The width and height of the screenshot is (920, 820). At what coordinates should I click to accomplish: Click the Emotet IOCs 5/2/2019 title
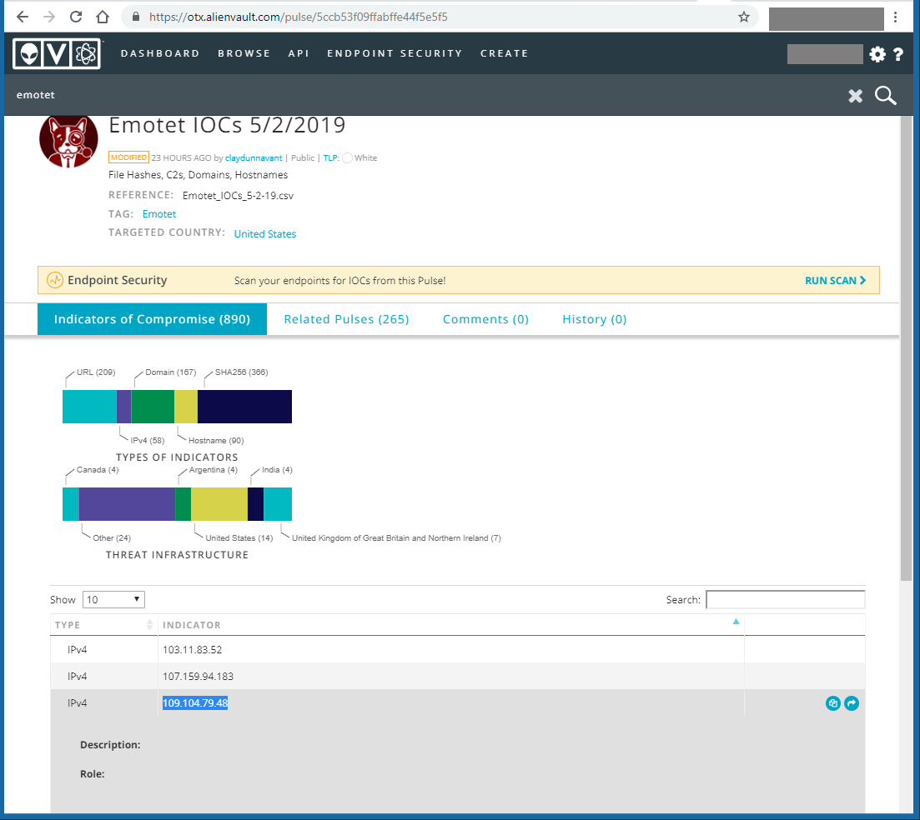pos(227,126)
